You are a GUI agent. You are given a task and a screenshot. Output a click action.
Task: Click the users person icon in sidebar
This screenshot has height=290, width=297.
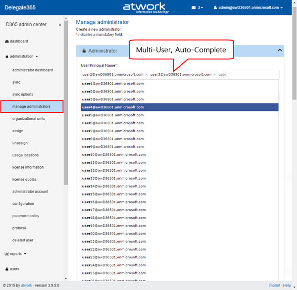tap(7, 269)
